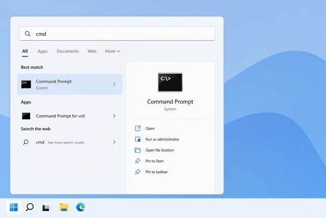Switch to the All tab

(25, 51)
